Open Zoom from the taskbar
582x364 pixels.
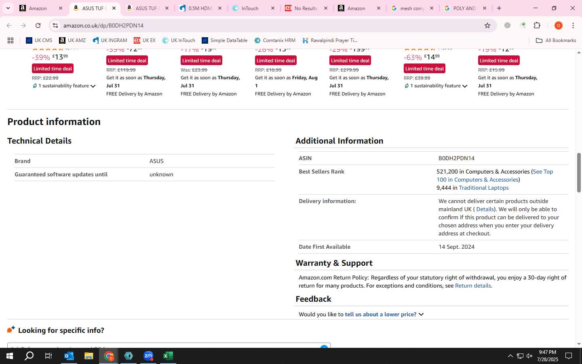pos(148,356)
